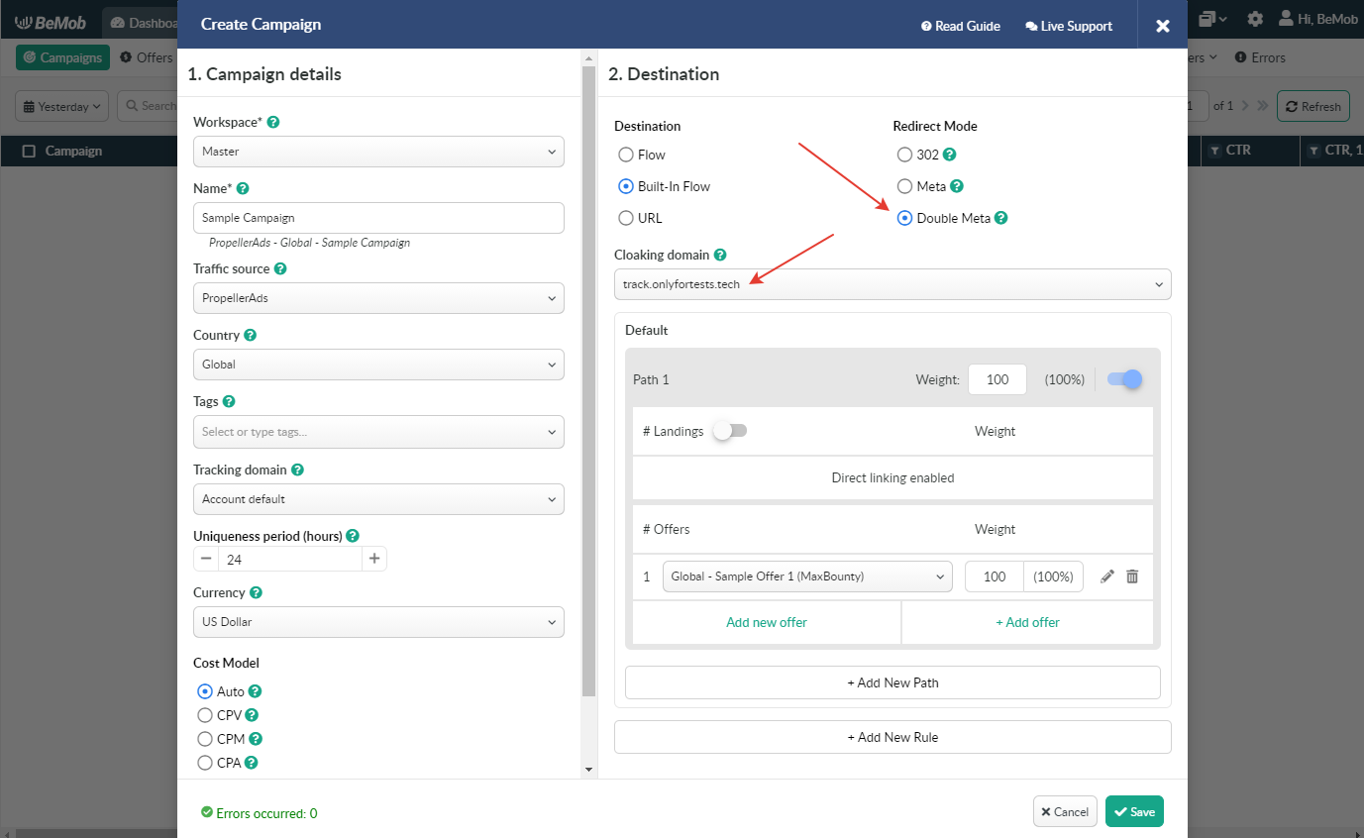Image resolution: width=1364 pixels, height=838 pixels.
Task: Click the help icon next to Name
Action: coord(243,188)
